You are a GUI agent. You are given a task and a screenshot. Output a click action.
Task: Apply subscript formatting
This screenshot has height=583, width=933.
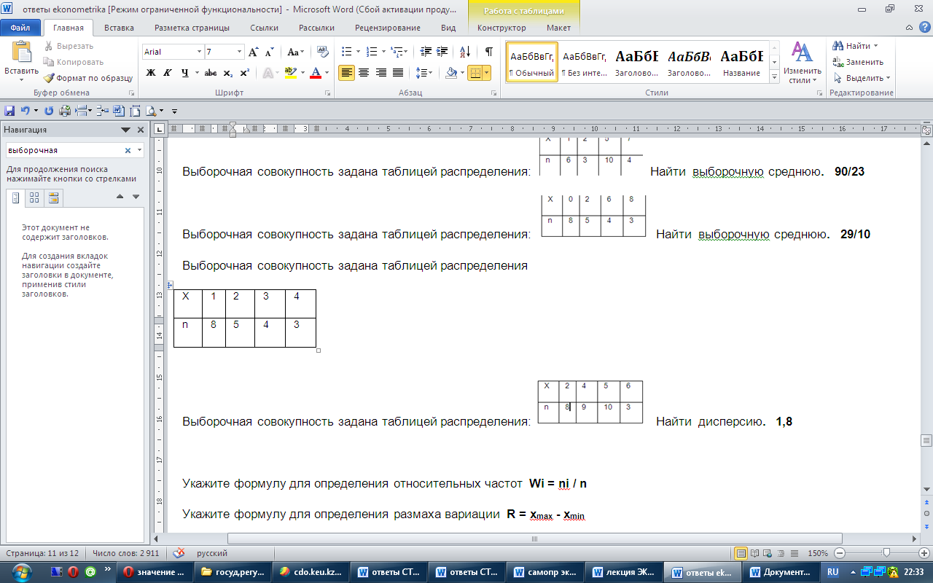[228, 73]
